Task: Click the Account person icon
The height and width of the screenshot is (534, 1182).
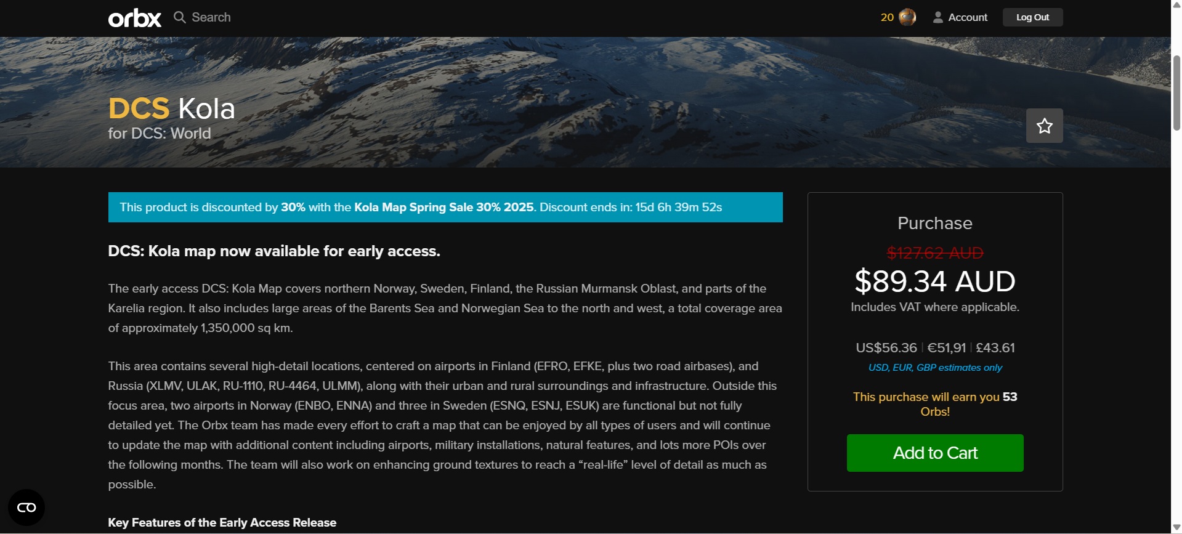Action: [x=937, y=17]
